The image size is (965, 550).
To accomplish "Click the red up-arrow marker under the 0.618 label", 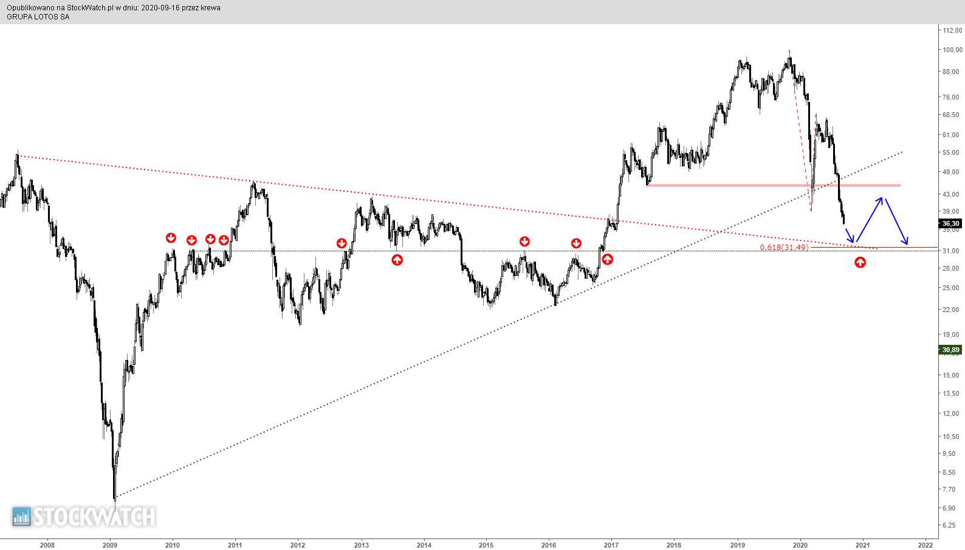I will (x=860, y=263).
